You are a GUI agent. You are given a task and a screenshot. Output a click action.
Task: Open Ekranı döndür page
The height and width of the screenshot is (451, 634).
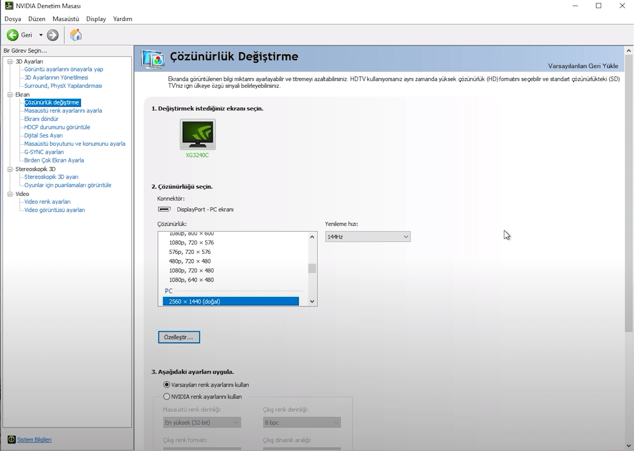pyautogui.click(x=41, y=119)
